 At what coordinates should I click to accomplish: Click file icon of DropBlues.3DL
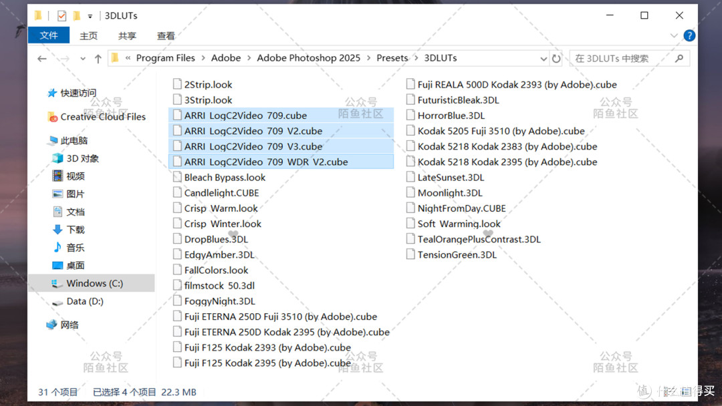177,238
